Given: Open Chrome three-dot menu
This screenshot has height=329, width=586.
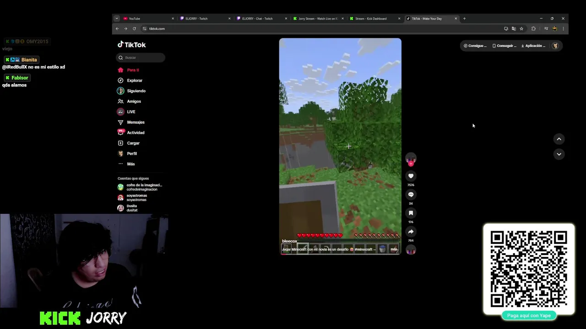Looking at the screenshot, I should point(563,29).
